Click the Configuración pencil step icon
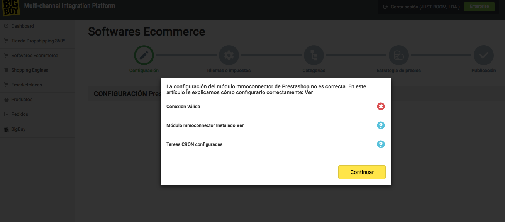This screenshot has height=222, width=505. (x=144, y=56)
